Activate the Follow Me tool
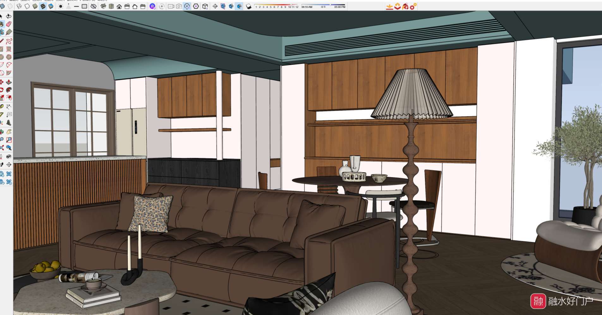The image size is (602, 315). (x=9, y=90)
